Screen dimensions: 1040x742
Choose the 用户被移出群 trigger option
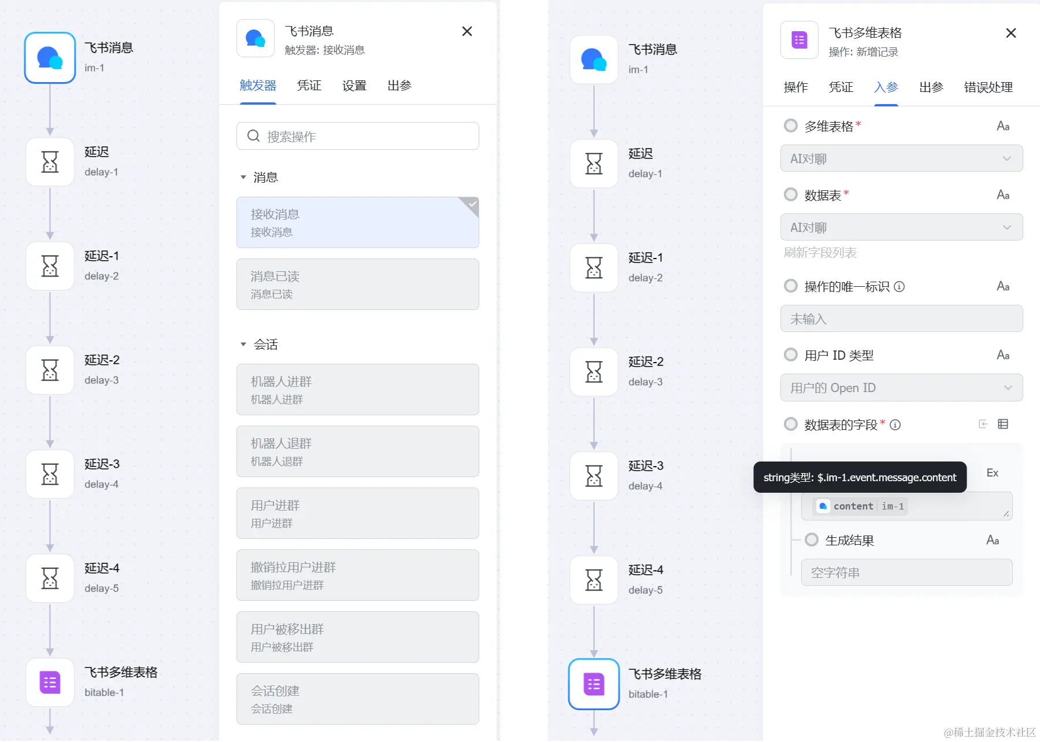[358, 637]
